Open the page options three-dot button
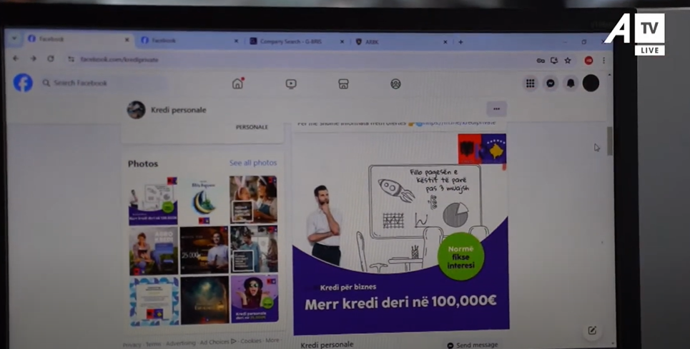690x349 pixels. tap(496, 109)
